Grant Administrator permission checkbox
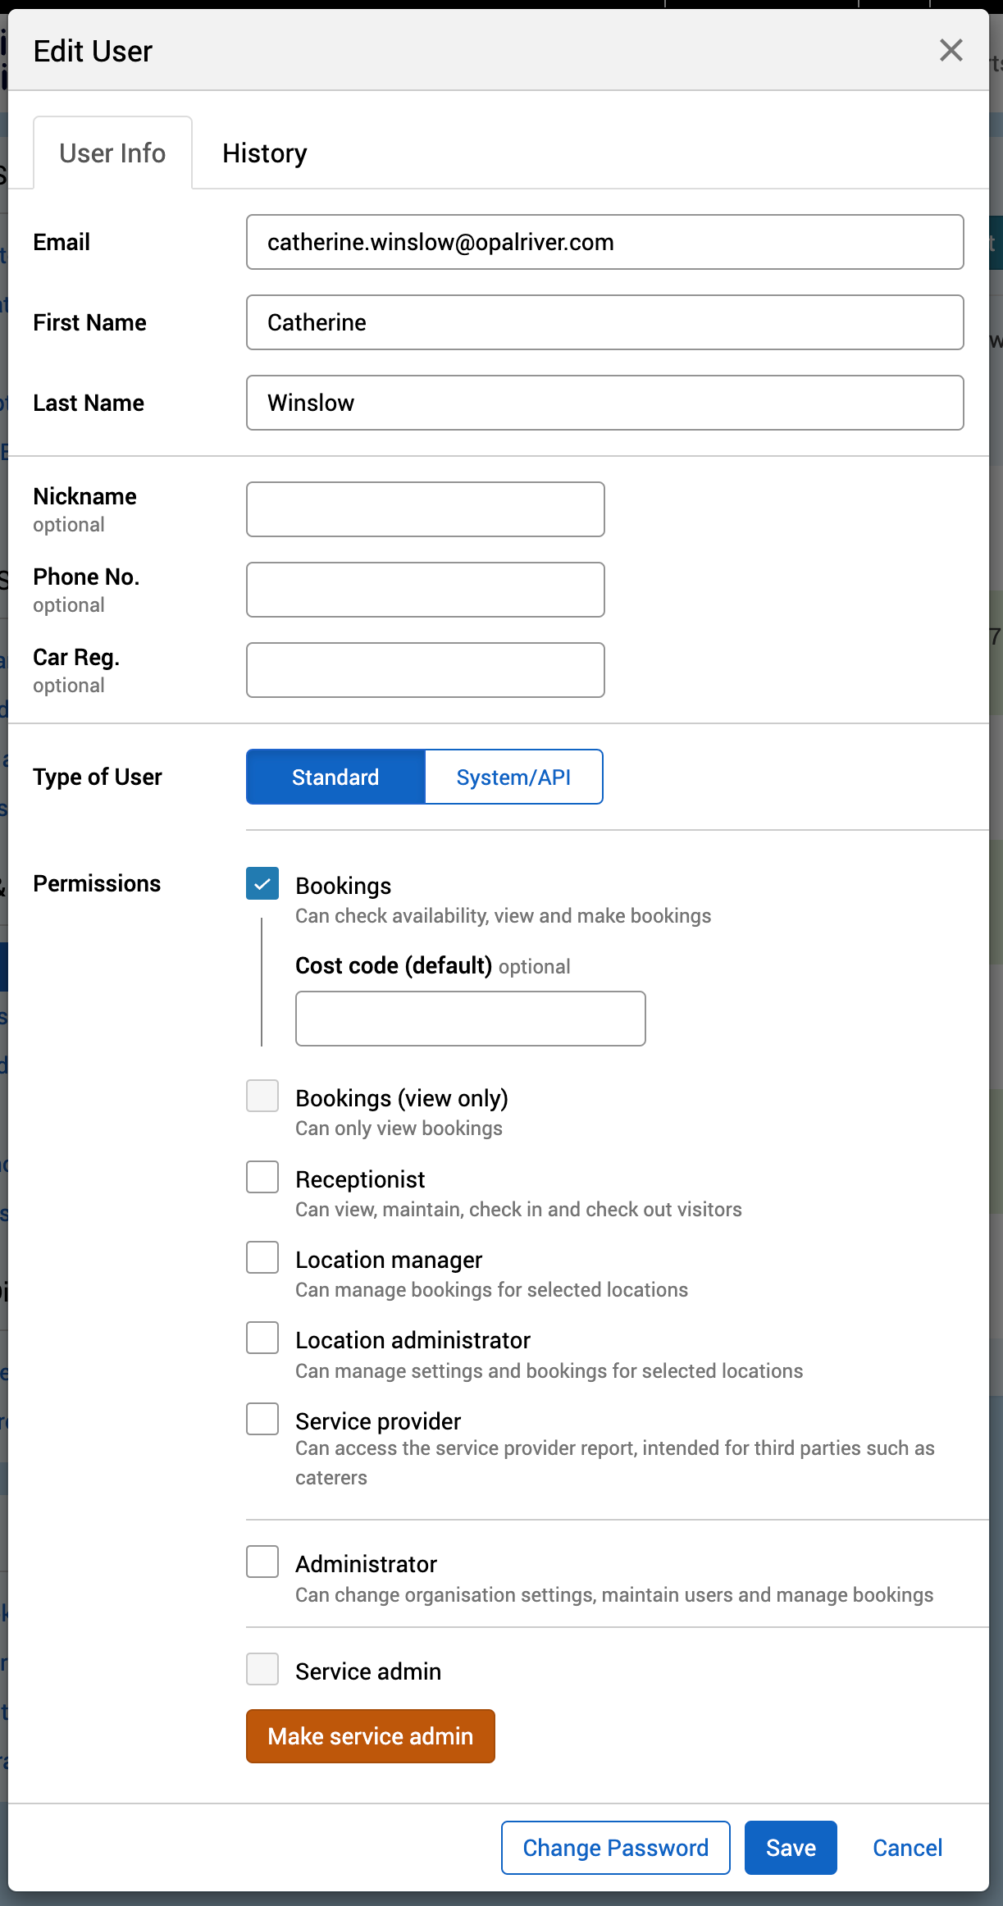 tap(262, 1562)
